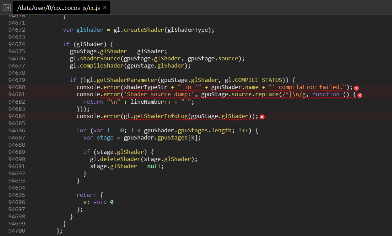Click 'getShaderParameter' on line 94679
The height and width of the screenshot is (236, 392).
point(127,80)
